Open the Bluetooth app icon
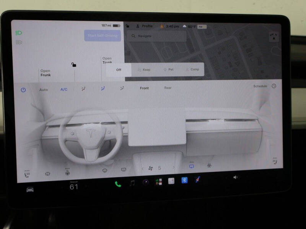The height and width of the screenshot is (229, 306). [184, 180]
